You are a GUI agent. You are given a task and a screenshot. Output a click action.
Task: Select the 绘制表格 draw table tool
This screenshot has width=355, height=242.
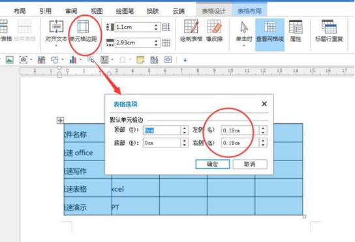point(191,31)
